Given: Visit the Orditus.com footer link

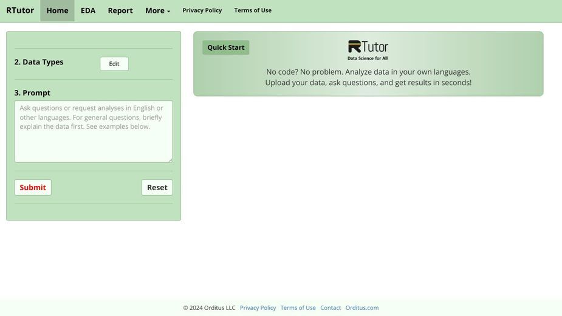Looking at the screenshot, I should tap(362, 307).
